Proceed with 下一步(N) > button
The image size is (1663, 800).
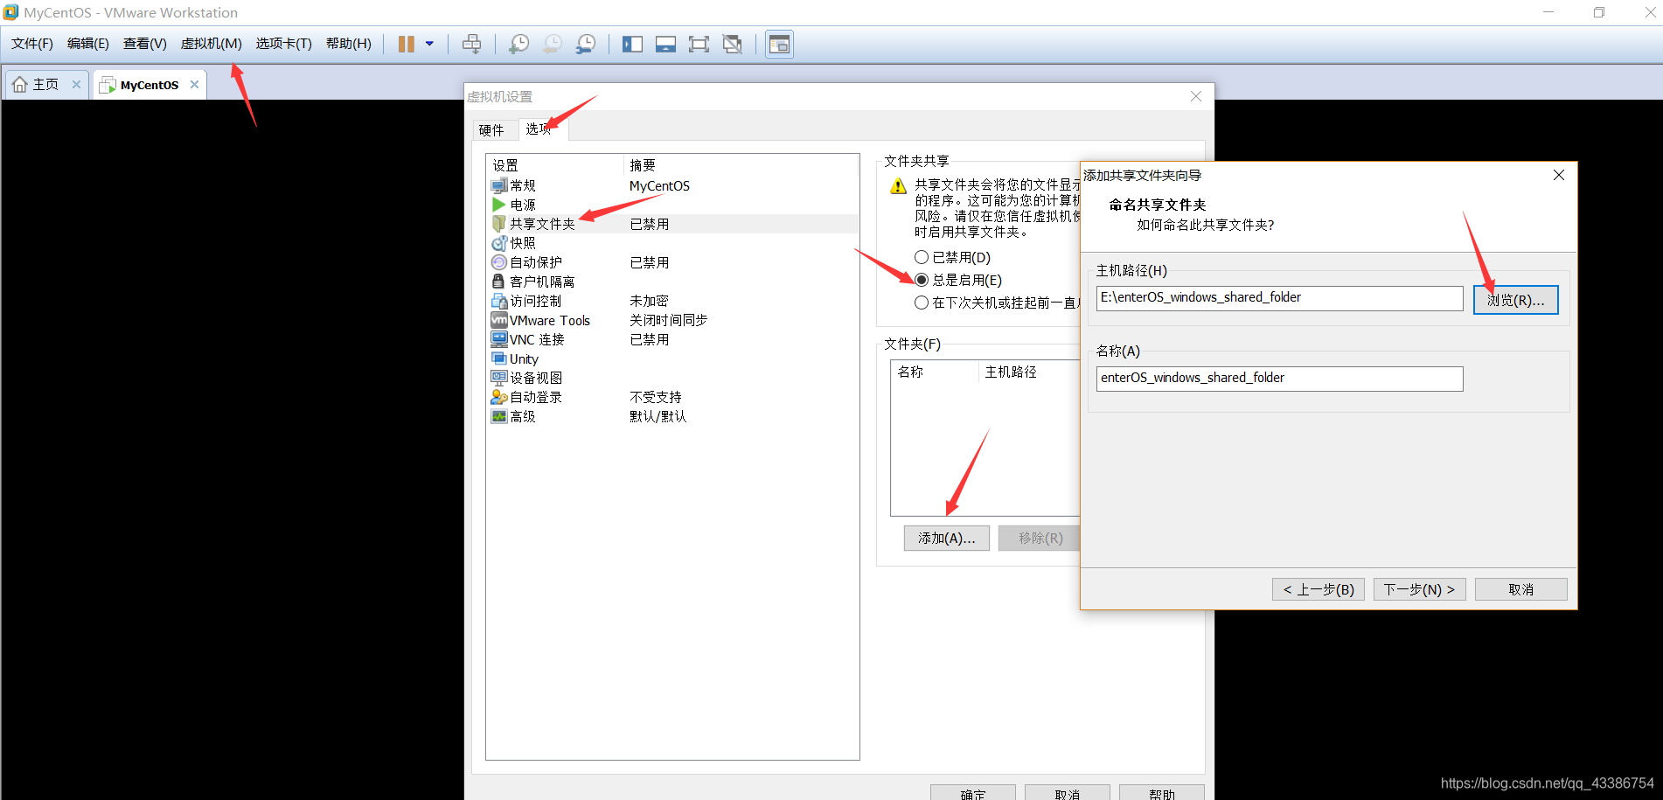[1420, 589]
